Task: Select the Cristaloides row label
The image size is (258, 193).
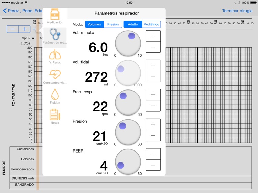Action: coord(25,149)
